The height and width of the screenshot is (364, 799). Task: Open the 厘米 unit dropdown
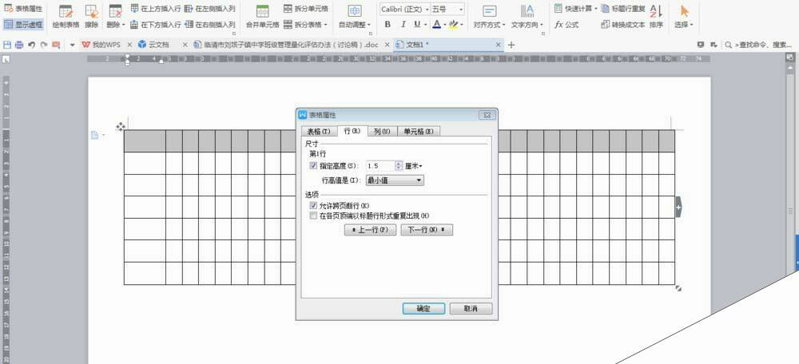(414, 165)
